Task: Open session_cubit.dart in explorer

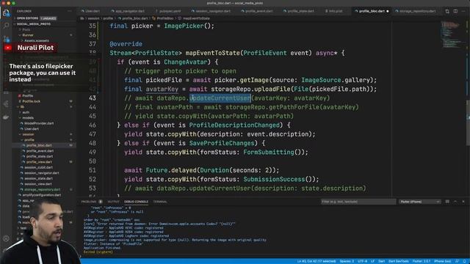Action: [x=38, y=167]
